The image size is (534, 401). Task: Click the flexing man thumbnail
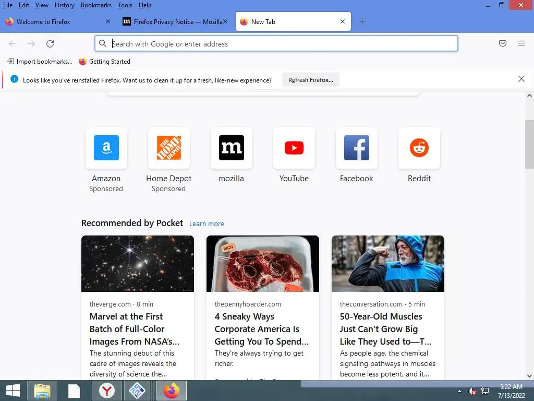pyautogui.click(x=388, y=264)
